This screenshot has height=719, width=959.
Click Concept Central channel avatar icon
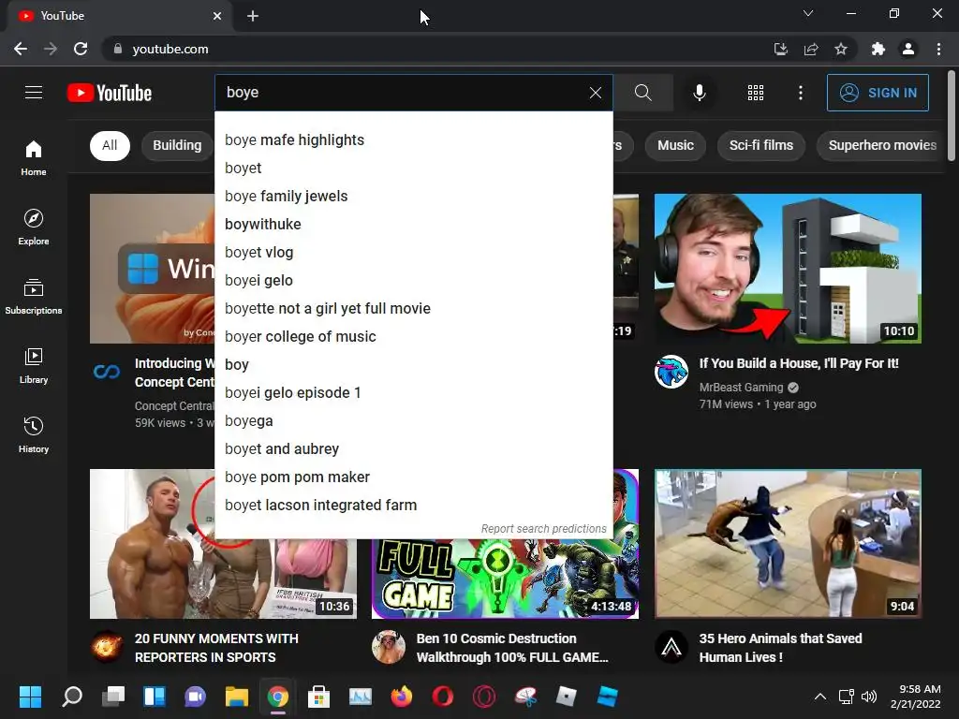tap(107, 371)
